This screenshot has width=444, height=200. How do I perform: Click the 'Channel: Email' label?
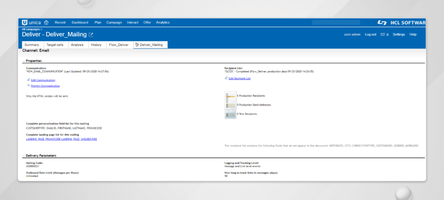coord(35,51)
